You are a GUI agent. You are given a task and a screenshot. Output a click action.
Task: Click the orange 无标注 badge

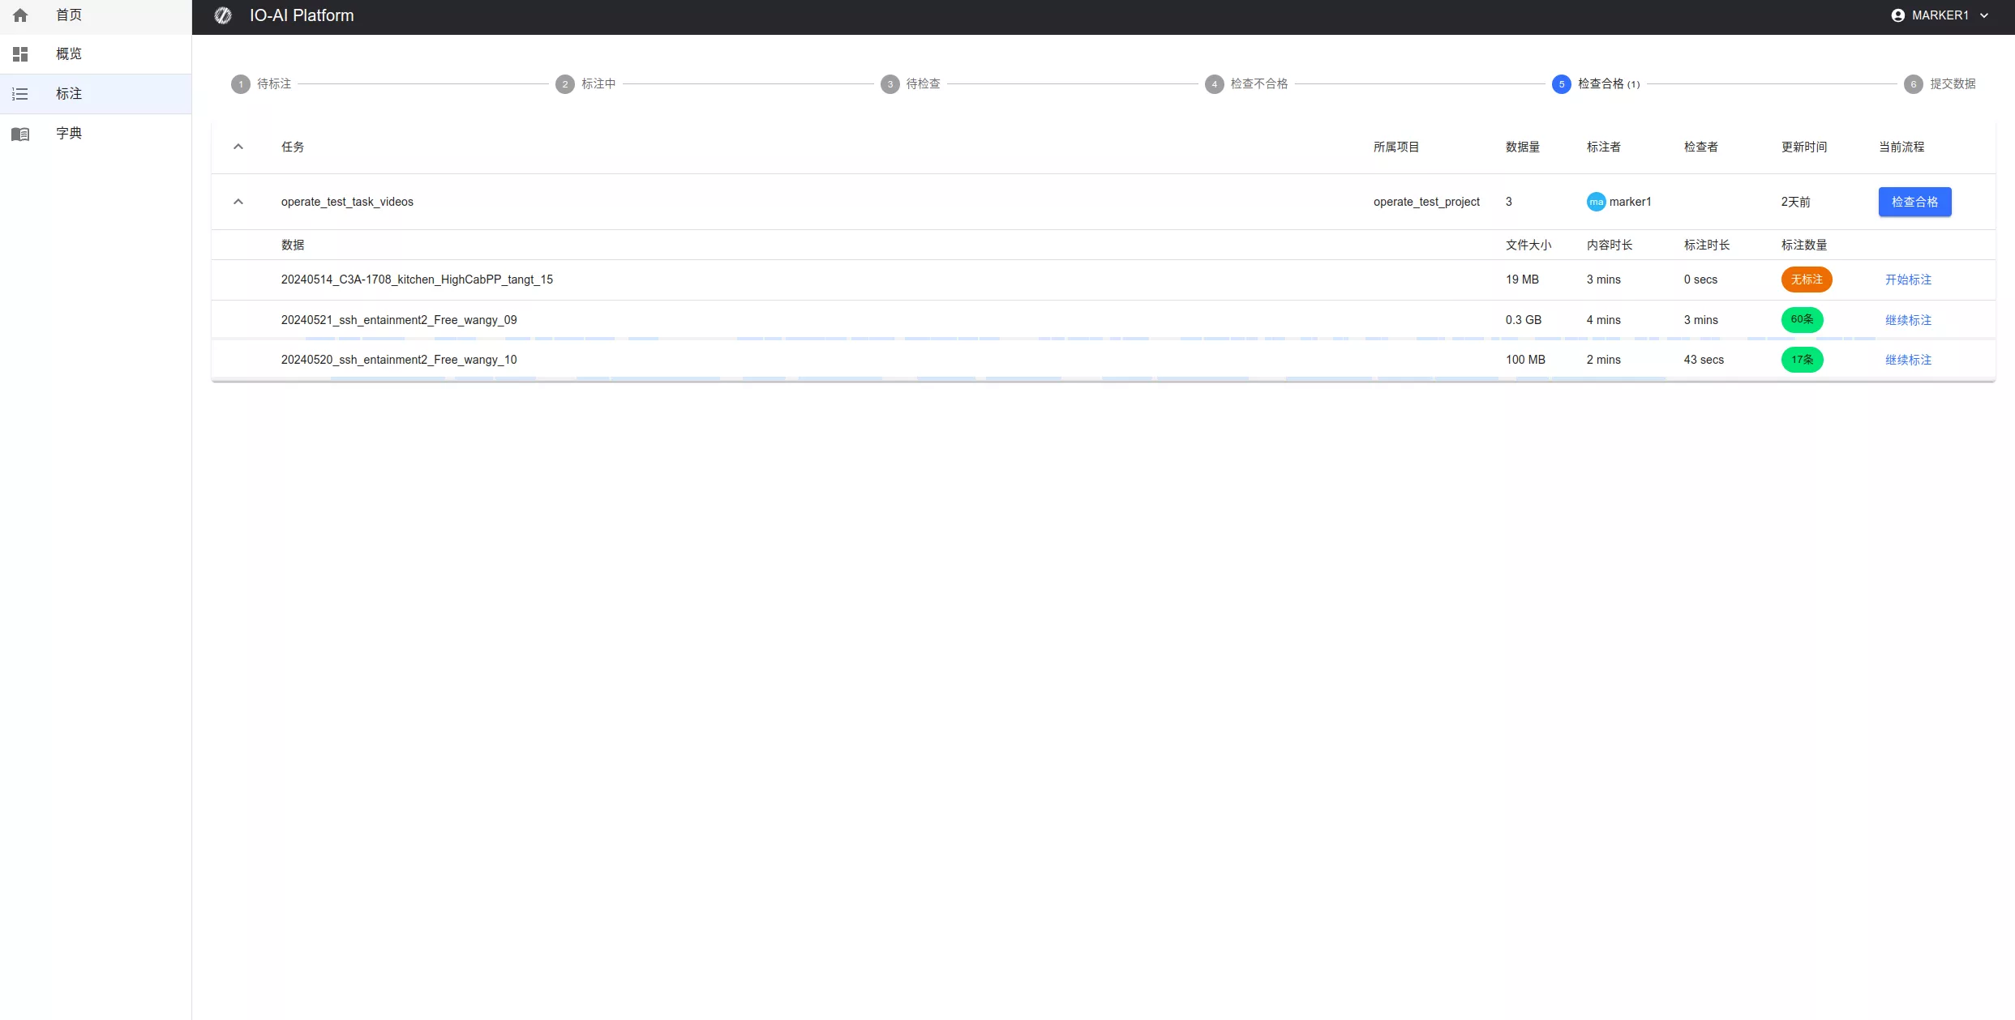pos(1806,280)
